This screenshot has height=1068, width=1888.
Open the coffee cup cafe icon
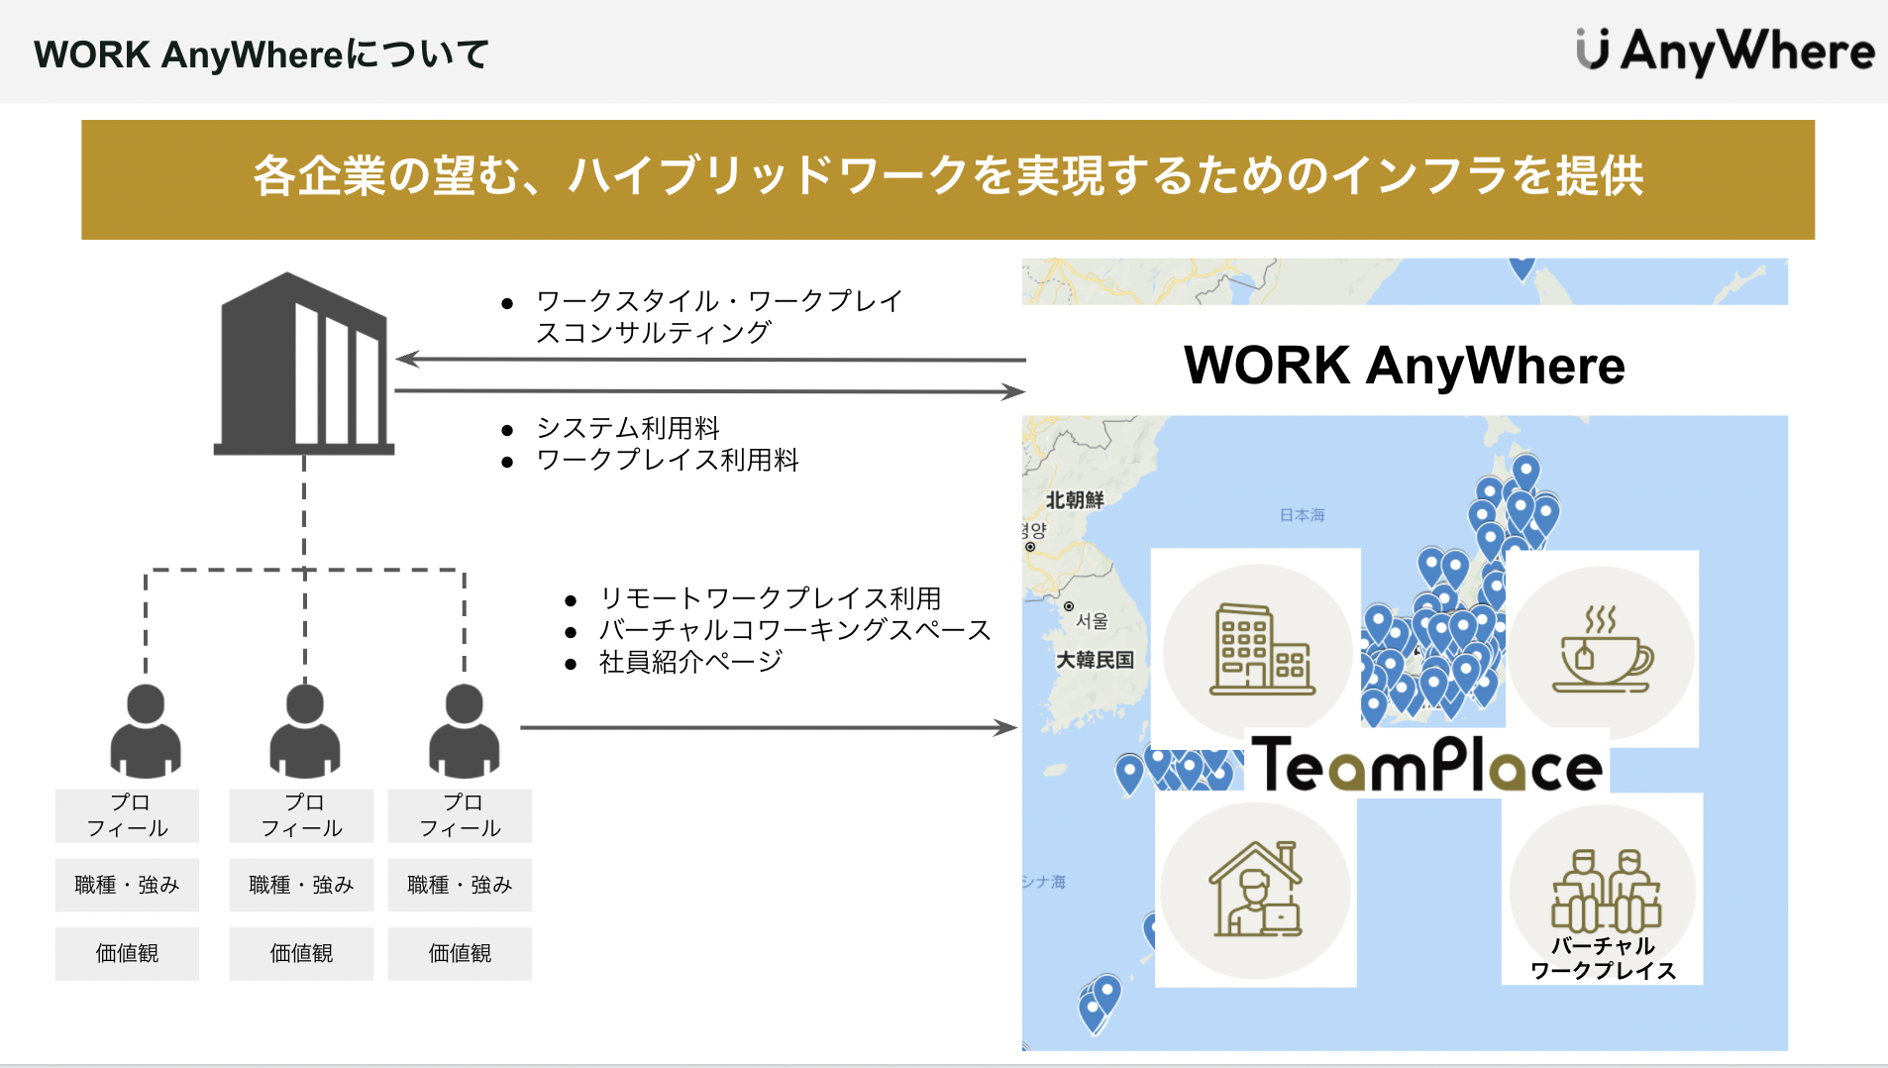1602,650
